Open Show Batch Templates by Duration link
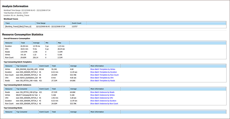 (103, 72)
